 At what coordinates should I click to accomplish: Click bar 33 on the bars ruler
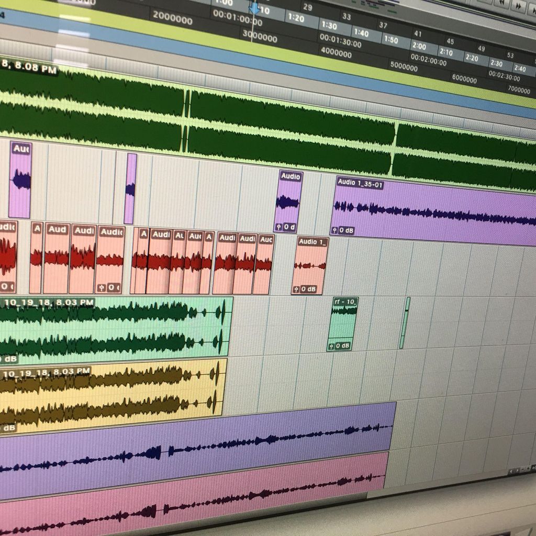347,16
